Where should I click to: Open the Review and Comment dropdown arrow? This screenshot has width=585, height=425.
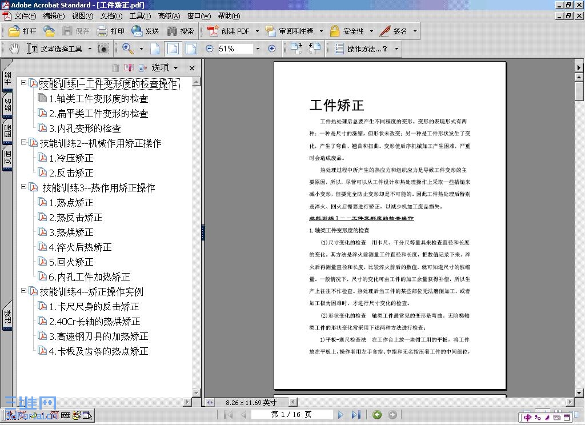321,31
